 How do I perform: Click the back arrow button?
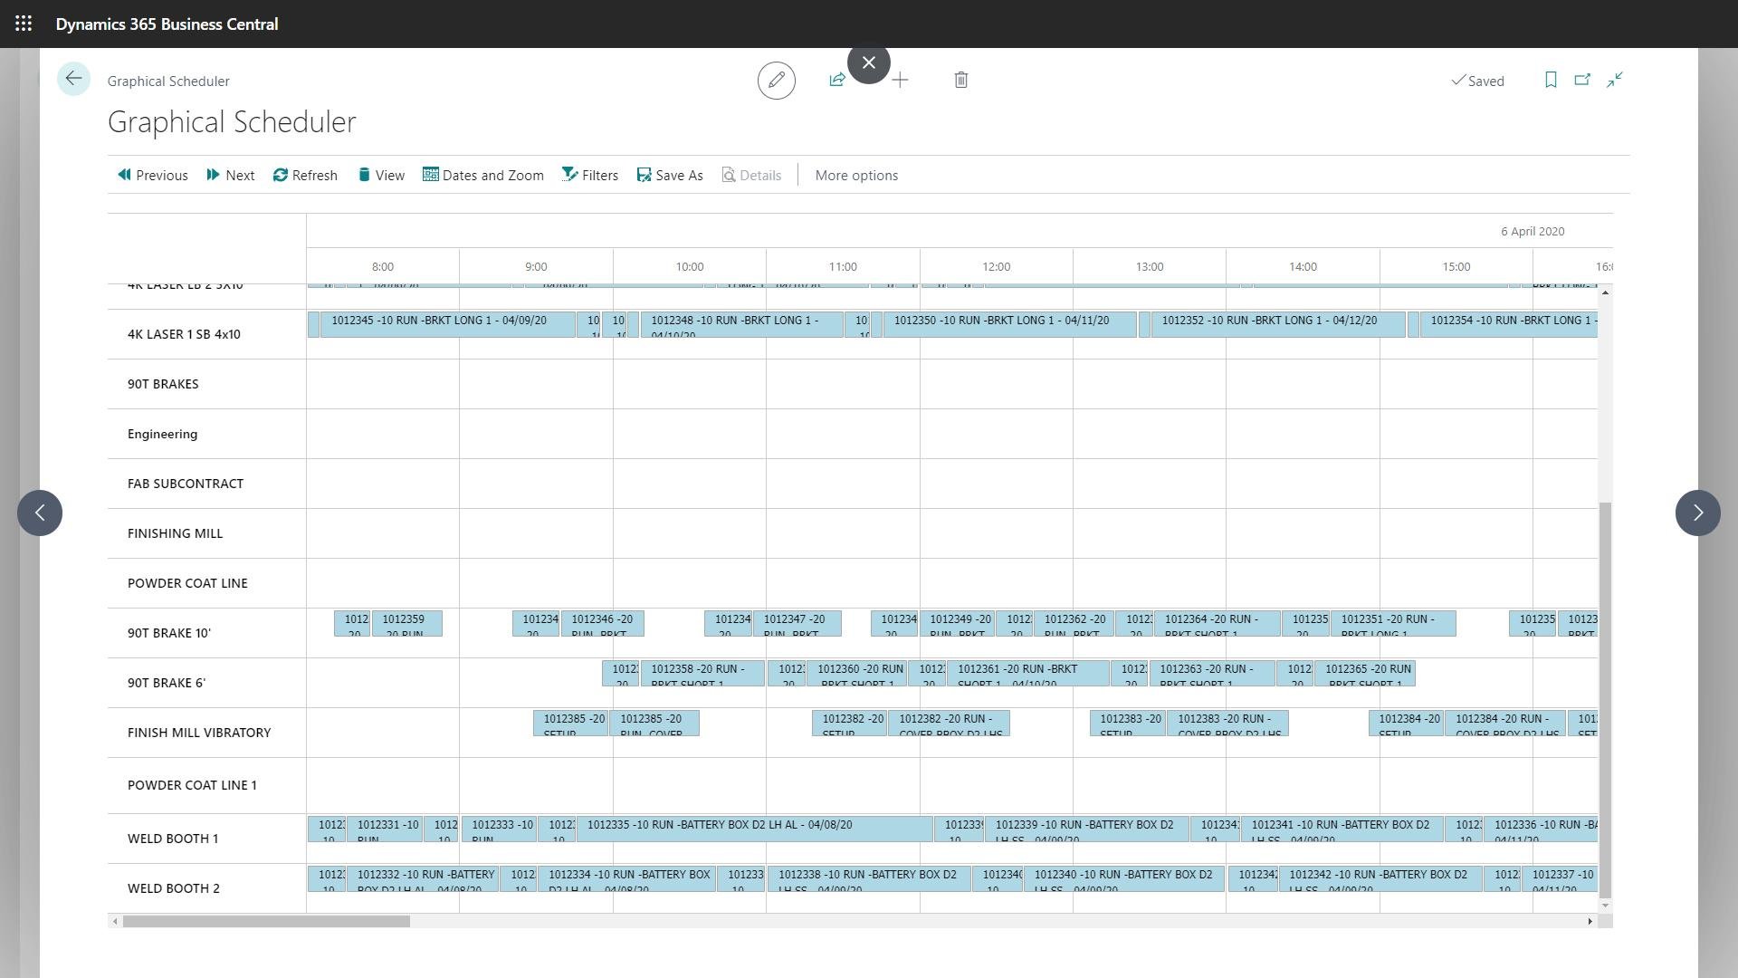pos(73,79)
